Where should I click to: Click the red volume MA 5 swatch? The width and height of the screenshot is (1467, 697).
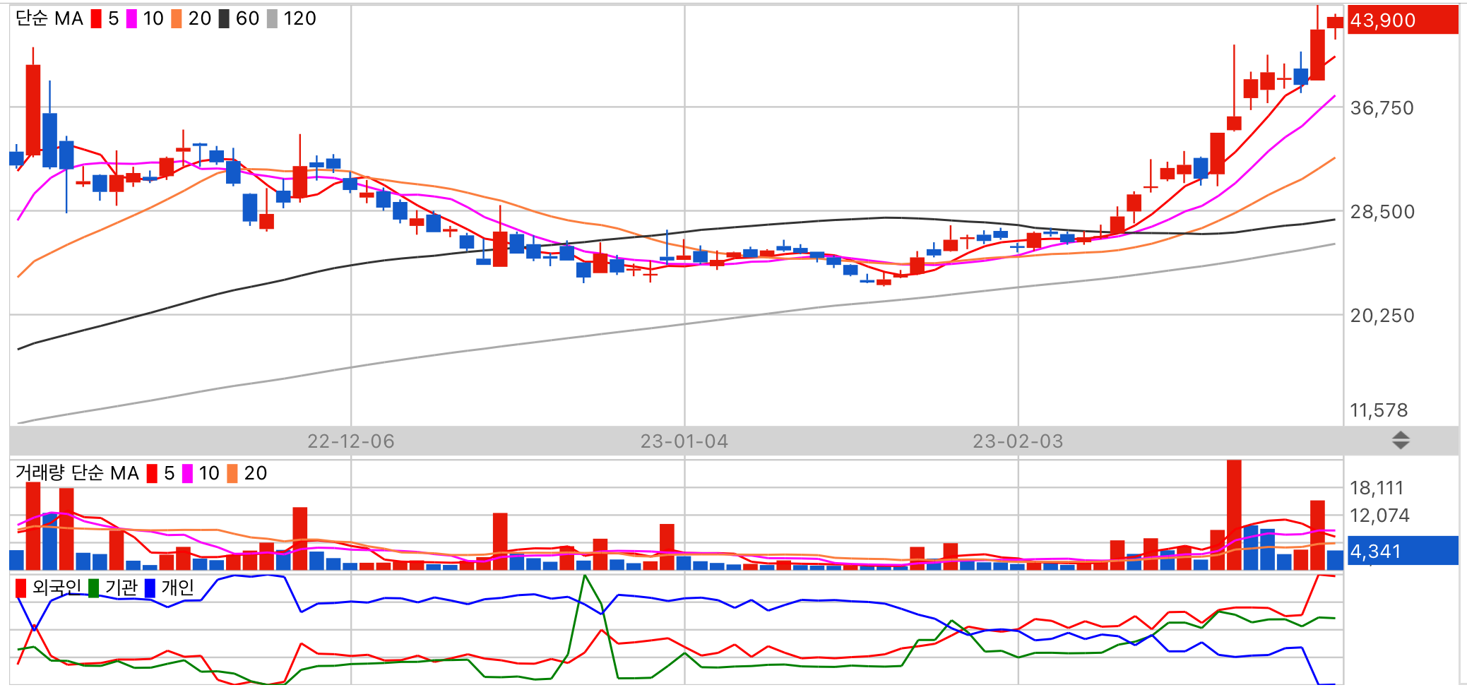(152, 473)
